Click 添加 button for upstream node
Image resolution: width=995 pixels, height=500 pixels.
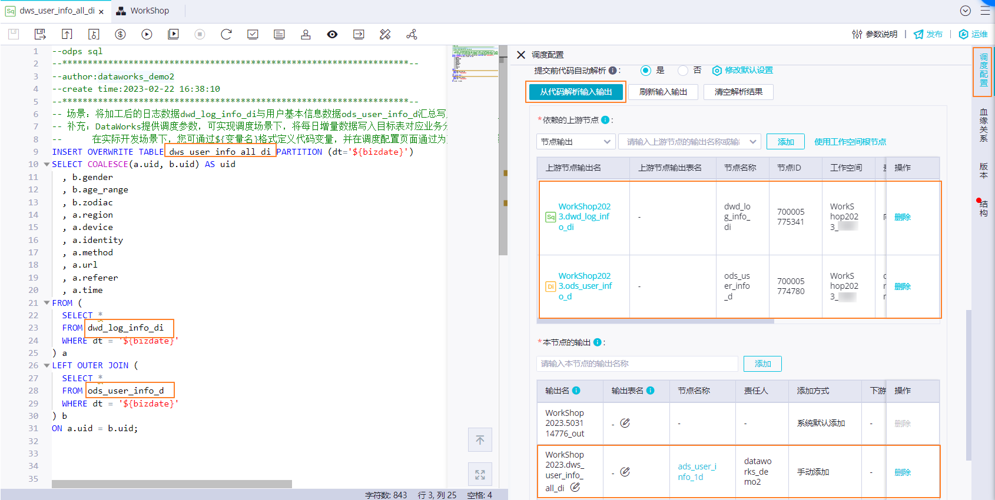[x=785, y=142]
